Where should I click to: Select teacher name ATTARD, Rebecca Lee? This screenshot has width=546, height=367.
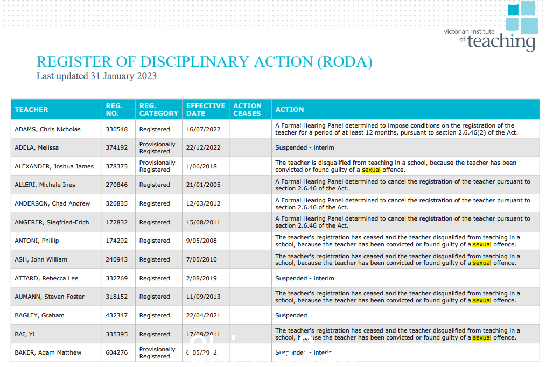point(46,278)
